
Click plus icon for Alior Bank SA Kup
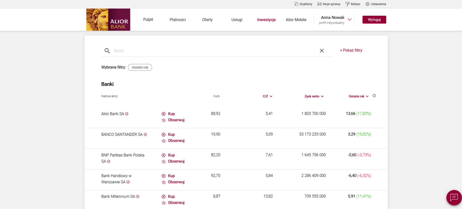click(x=163, y=114)
